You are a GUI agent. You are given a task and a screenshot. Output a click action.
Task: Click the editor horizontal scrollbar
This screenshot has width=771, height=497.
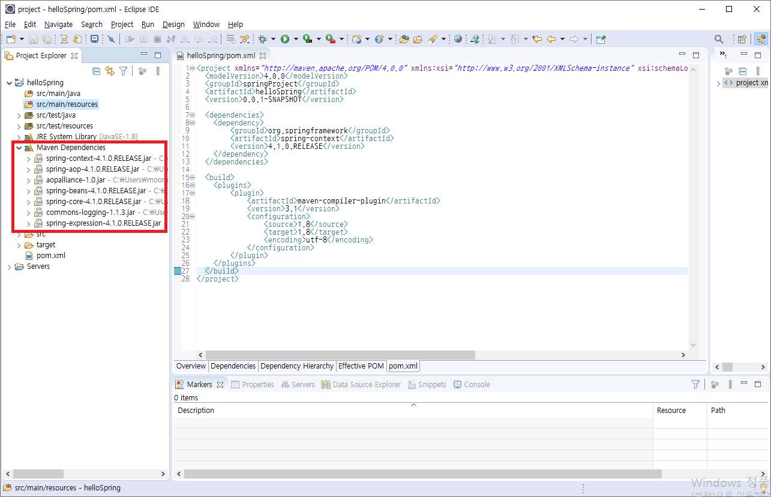point(340,355)
